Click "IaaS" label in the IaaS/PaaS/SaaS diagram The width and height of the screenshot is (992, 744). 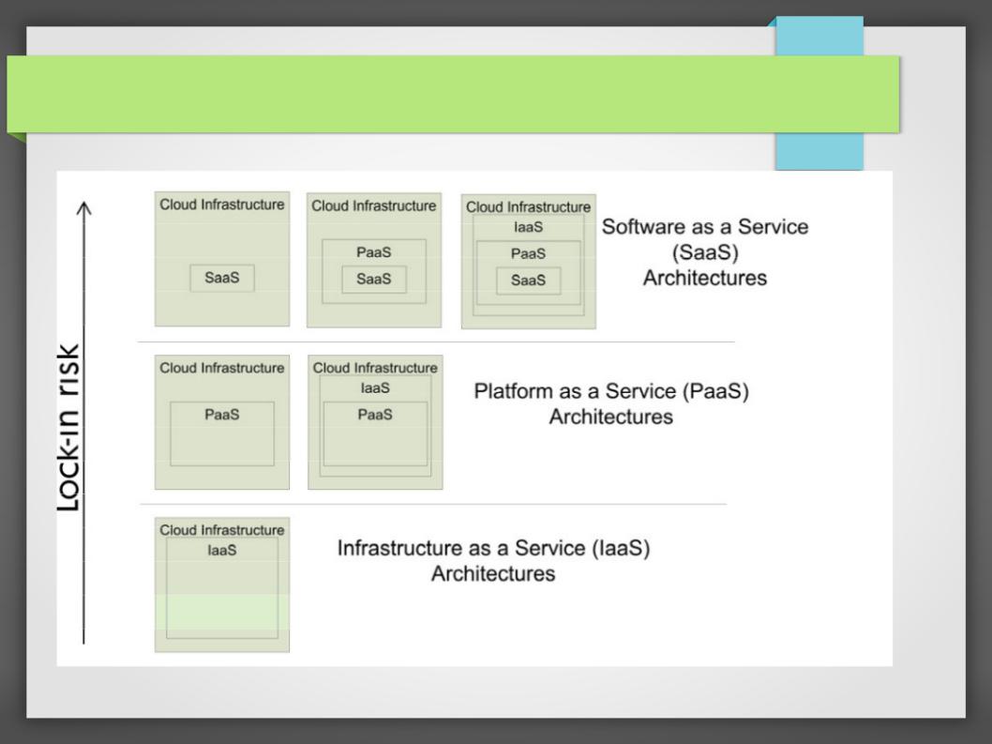point(528,227)
